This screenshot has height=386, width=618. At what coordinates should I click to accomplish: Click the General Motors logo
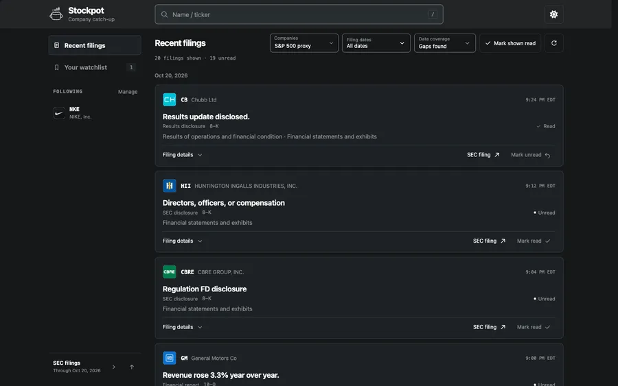pos(169,358)
